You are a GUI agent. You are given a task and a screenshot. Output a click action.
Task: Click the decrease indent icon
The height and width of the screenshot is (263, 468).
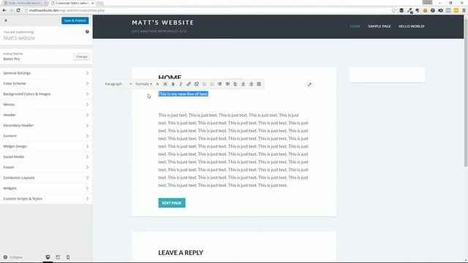[x=219, y=84]
